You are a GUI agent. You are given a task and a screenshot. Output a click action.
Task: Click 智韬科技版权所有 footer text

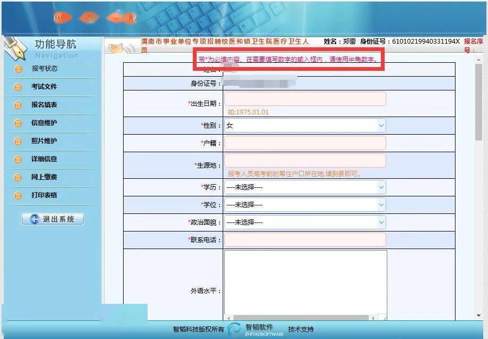(198, 329)
